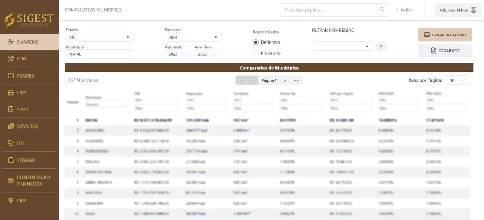Select the IPVA car icon
The image size is (484, 220).
coord(11,92)
